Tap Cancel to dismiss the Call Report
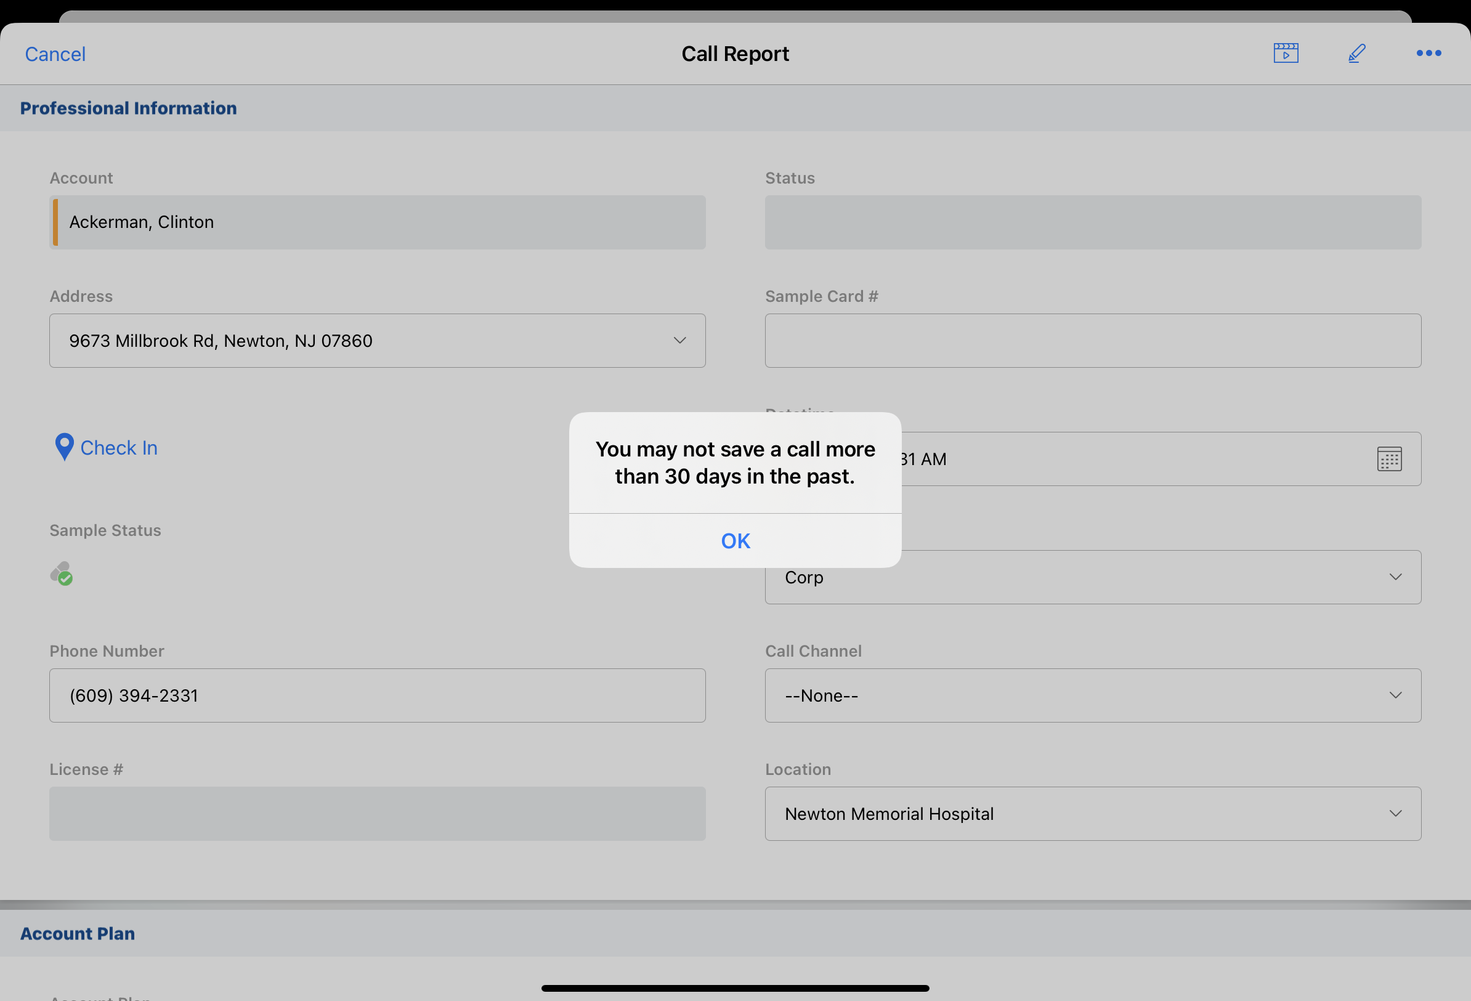The height and width of the screenshot is (1001, 1471). [x=55, y=54]
